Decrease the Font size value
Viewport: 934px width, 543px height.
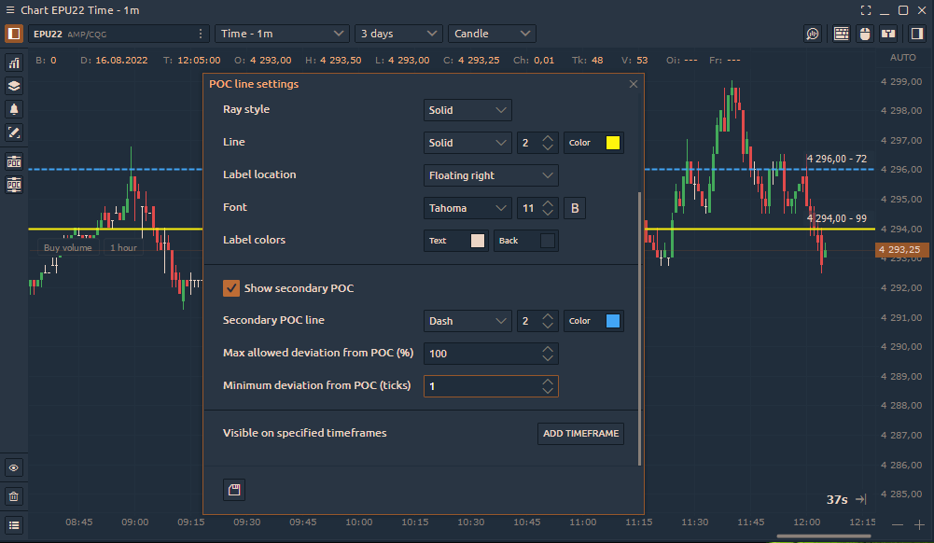tap(548, 213)
